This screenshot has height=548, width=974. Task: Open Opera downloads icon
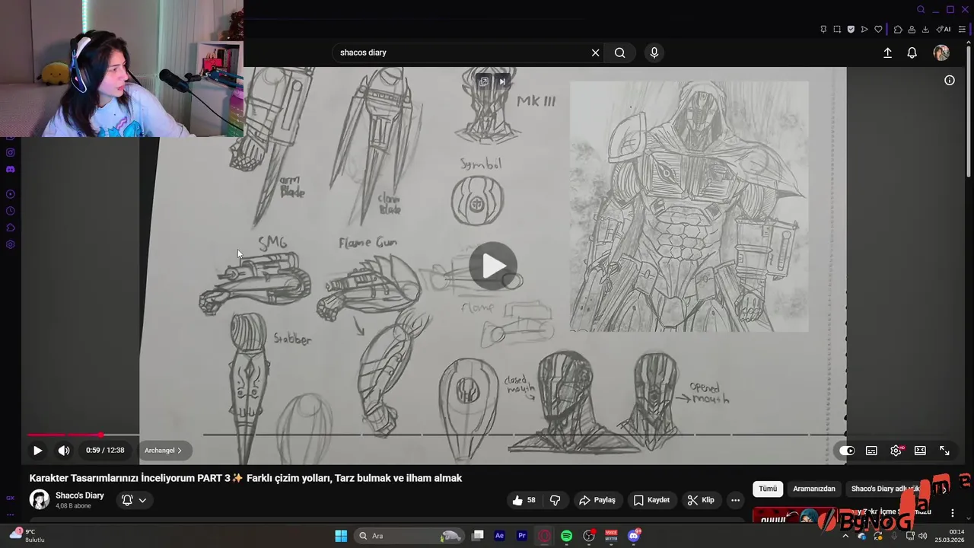(x=925, y=30)
